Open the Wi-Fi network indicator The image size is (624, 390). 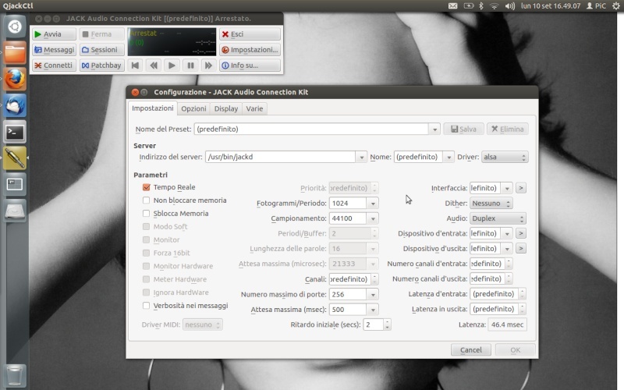click(x=494, y=6)
